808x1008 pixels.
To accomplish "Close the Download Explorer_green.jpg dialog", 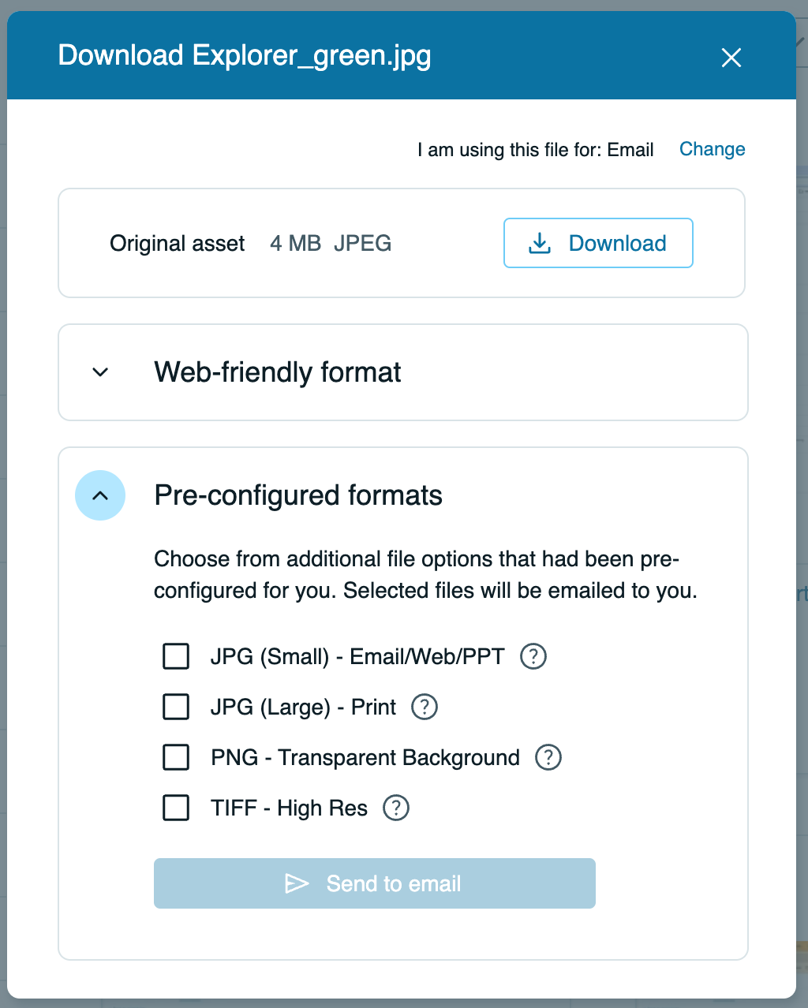I will 731,57.
